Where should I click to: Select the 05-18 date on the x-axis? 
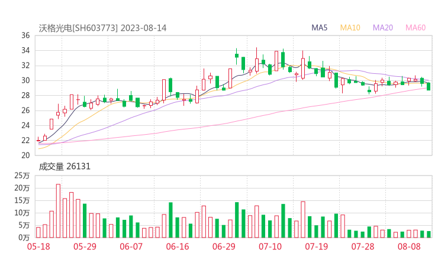(38, 246)
